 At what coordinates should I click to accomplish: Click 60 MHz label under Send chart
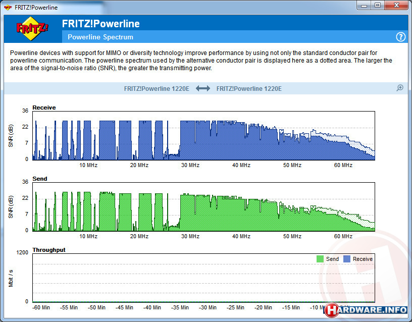[x=343, y=236]
